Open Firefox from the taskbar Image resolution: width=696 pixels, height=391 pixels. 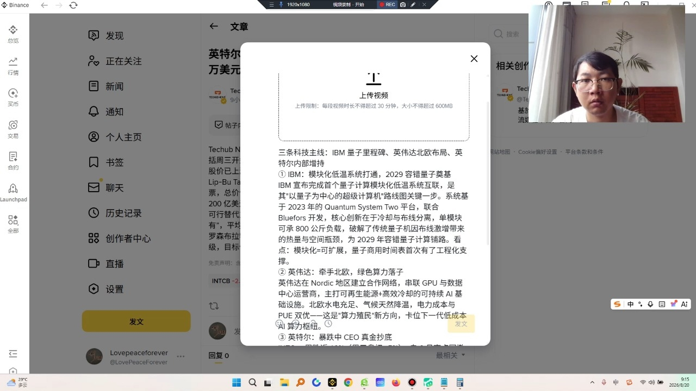tap(396, 382)
